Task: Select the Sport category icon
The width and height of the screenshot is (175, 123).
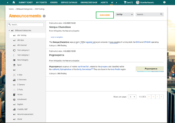Action: coord(14,65)
